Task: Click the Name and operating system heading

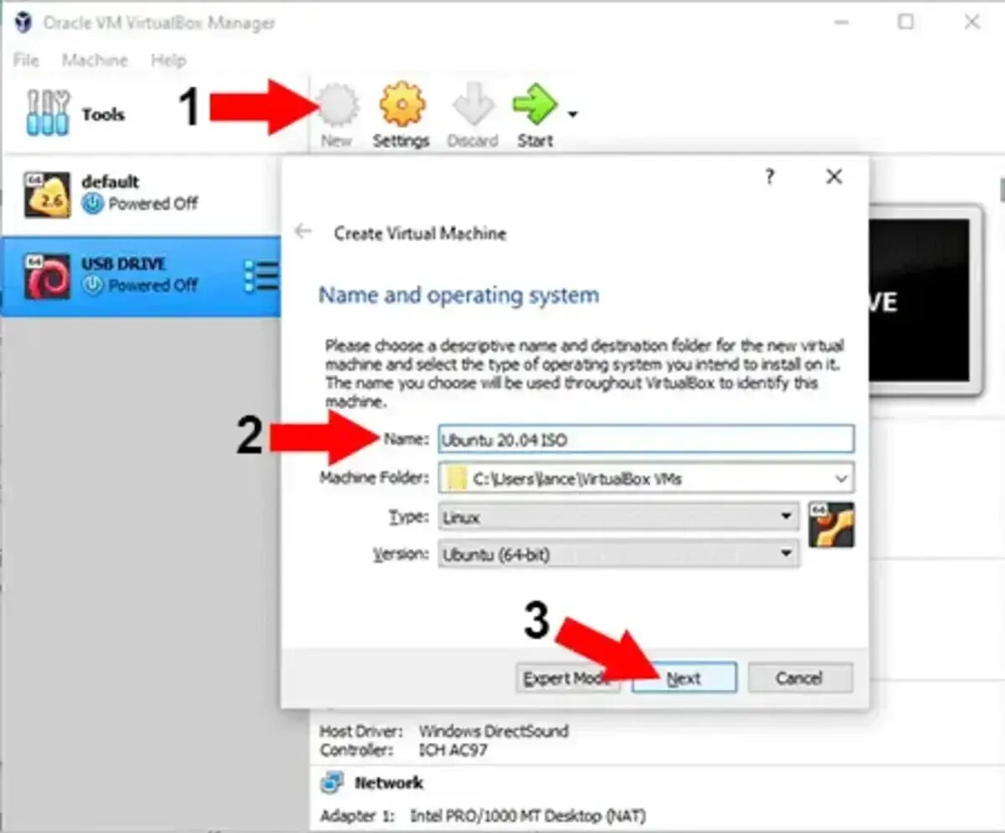Action: click(459, 295)
